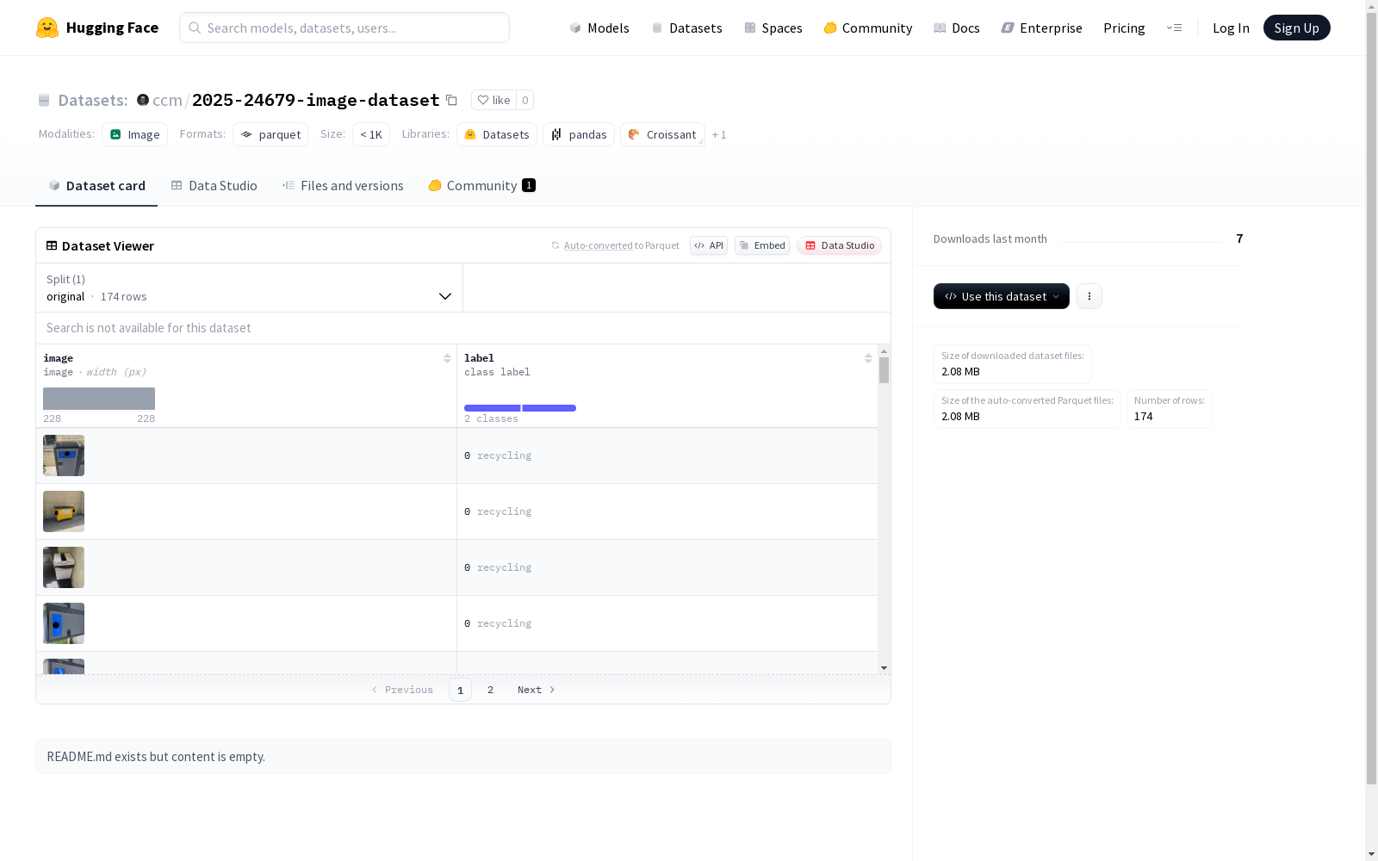Screen dimensions: 1378x861
Task: Select the parquet format tag
Action: pos(270,134)
